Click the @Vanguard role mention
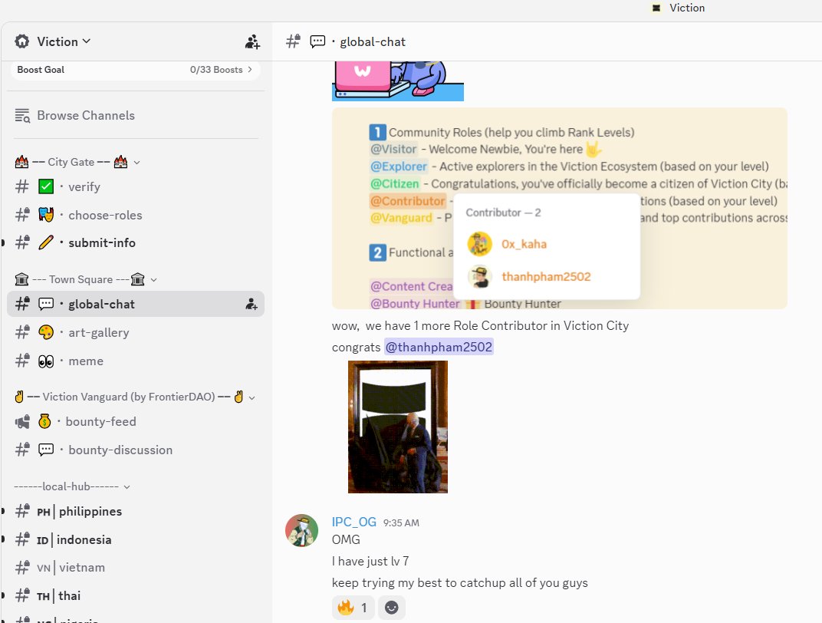Screen dimensions: 822x623 coord(402,218)
